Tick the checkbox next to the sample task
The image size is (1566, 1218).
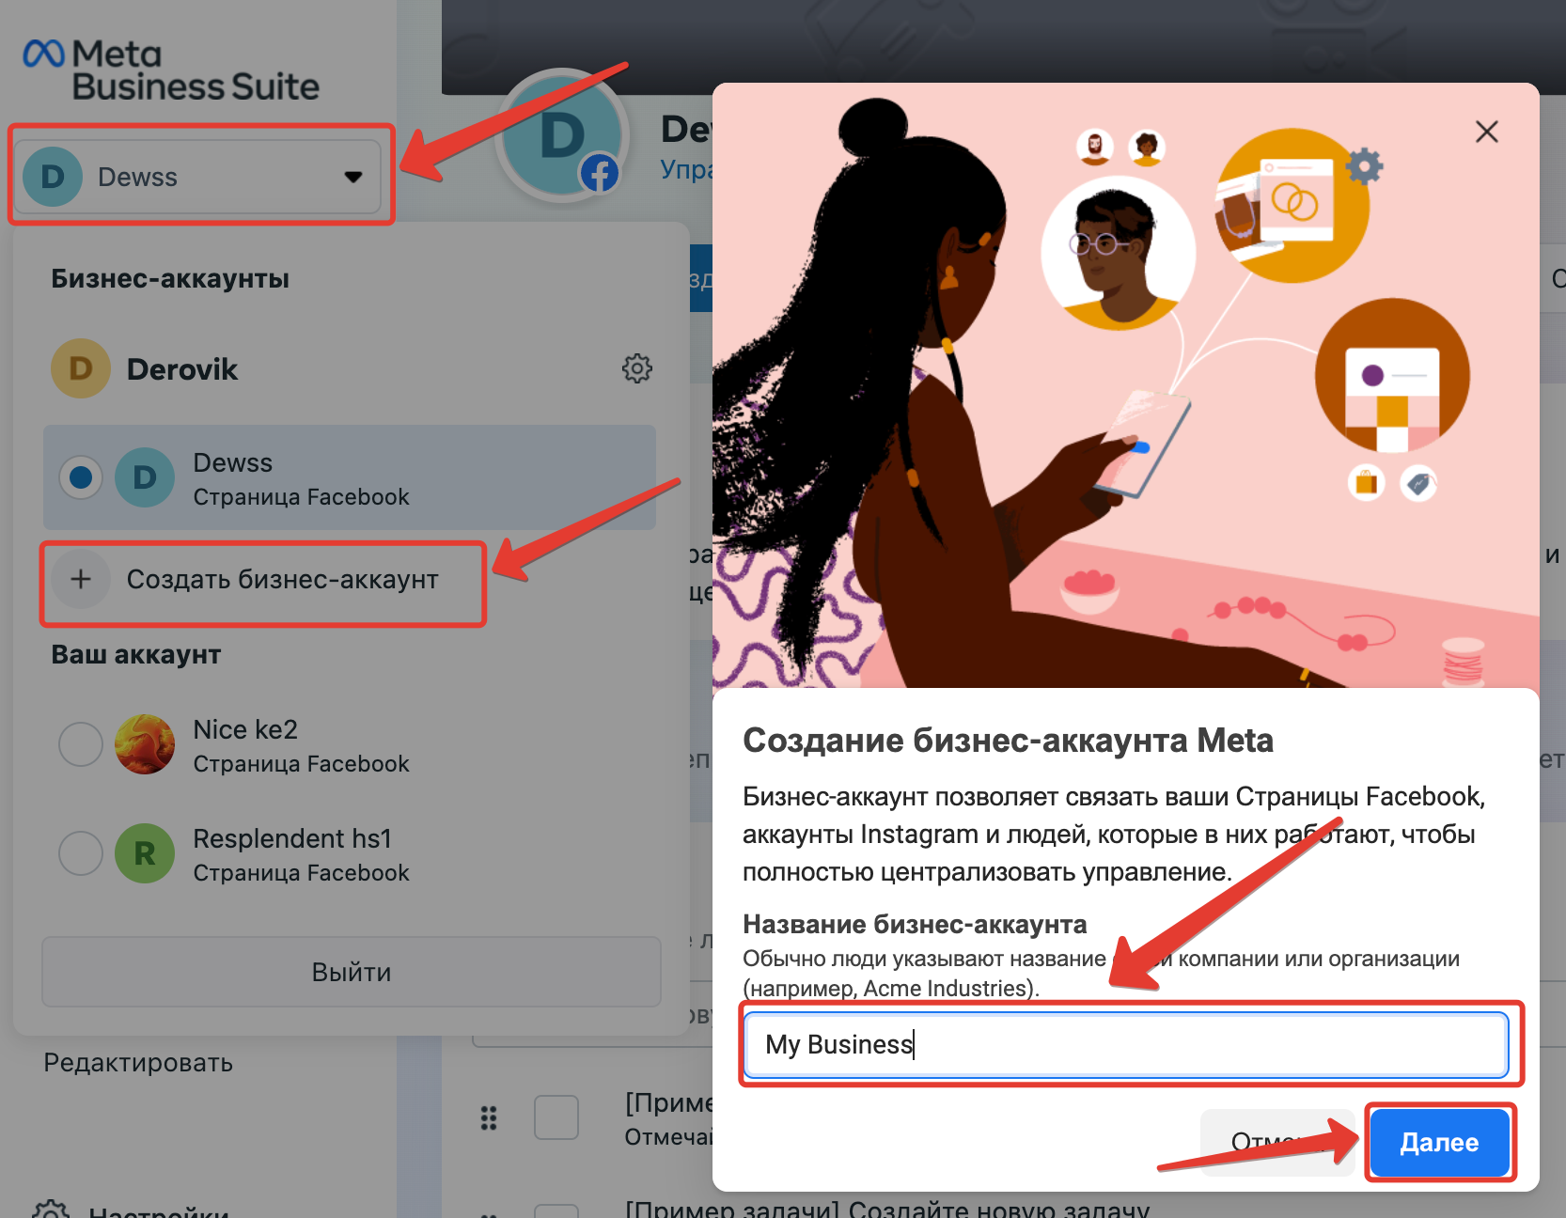point(556,1117)
